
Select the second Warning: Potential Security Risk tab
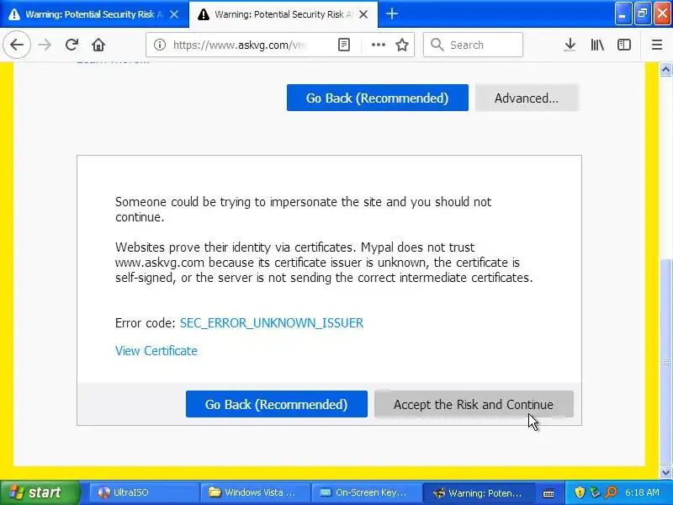(x=284, y=14)
